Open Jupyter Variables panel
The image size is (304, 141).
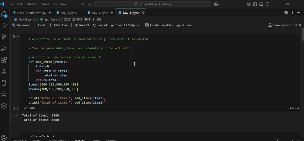[159, 25]
